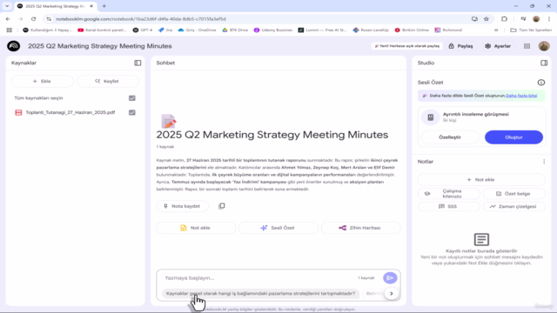The width and height of the screenshot is (557, 313).
Task: Generate SSS FAQ note
Action: (x=449, y=207)
